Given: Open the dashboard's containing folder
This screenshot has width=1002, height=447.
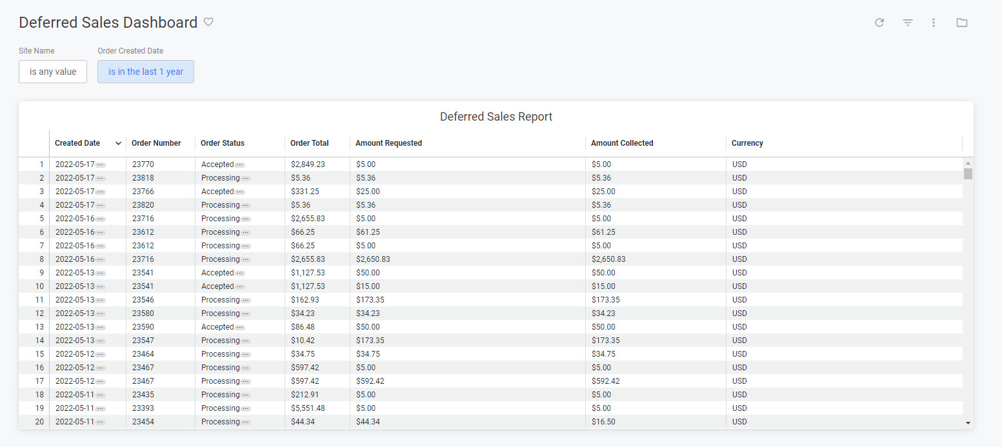Looking at the screenshot, I should [962, 23].
